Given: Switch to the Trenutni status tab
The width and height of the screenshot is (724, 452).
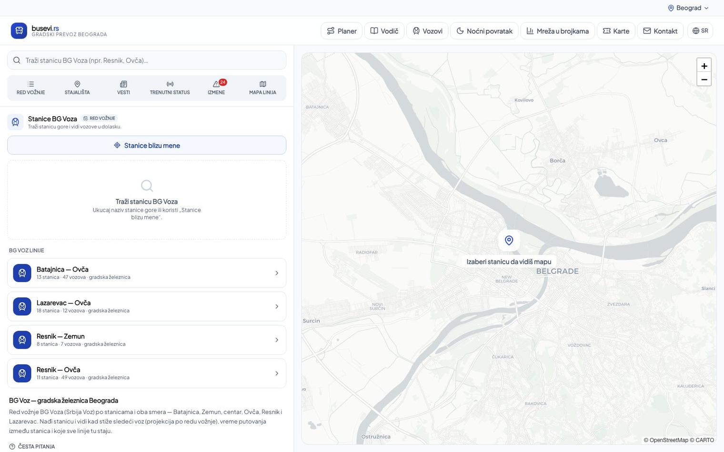Looking at the screenshot, I should click(x=170, y=88).
